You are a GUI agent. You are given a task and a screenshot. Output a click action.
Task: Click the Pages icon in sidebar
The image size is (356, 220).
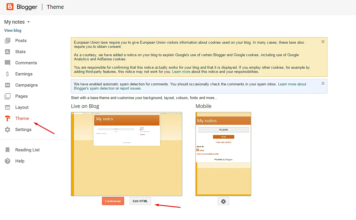click(x=8, y=96)
